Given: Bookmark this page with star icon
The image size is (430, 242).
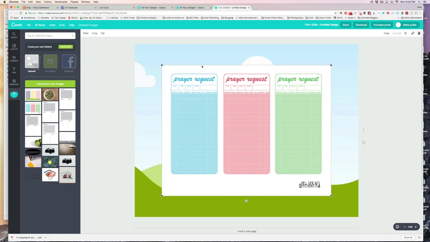Looking at the screenshot, I should click(x=335, y=13).
